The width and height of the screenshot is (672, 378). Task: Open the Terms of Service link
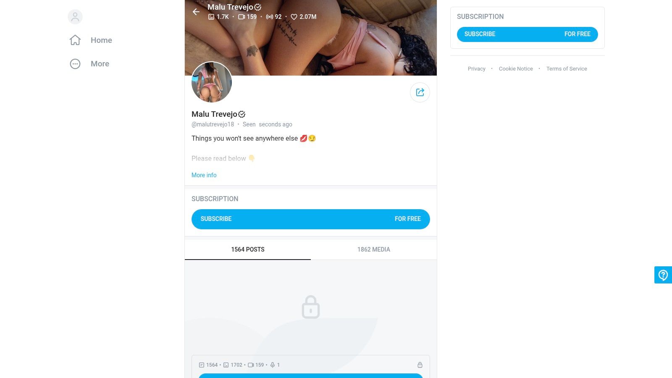pos(567,69)
